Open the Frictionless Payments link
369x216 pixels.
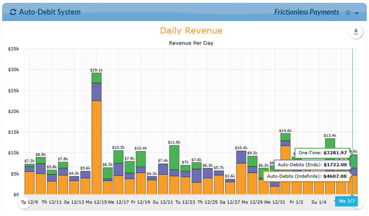[x=307, y=12]
